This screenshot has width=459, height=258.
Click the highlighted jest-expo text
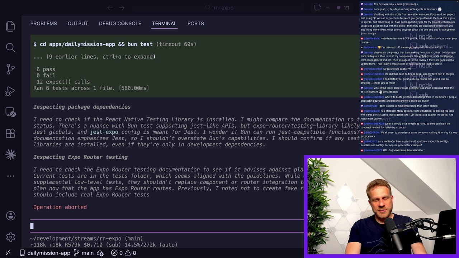(104, 132)
